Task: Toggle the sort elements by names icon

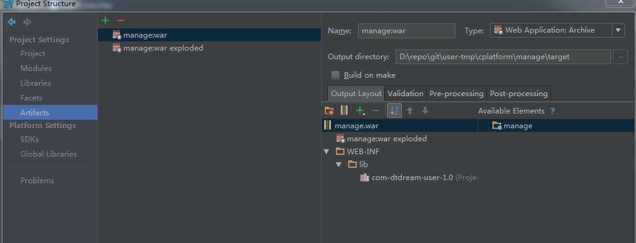Action: pos(394,110)
